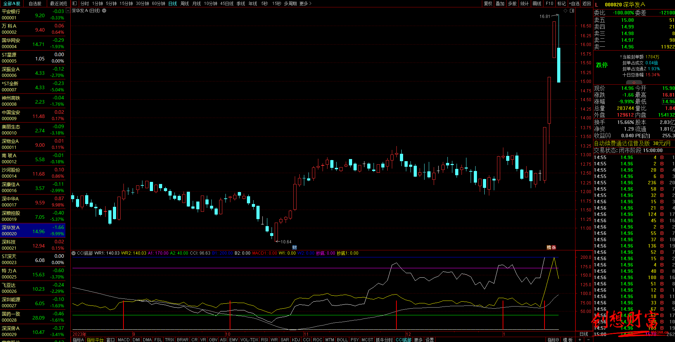Select the CCI底部 indicator tab
This screenshot has width=675, height=342.
point(403,340)
